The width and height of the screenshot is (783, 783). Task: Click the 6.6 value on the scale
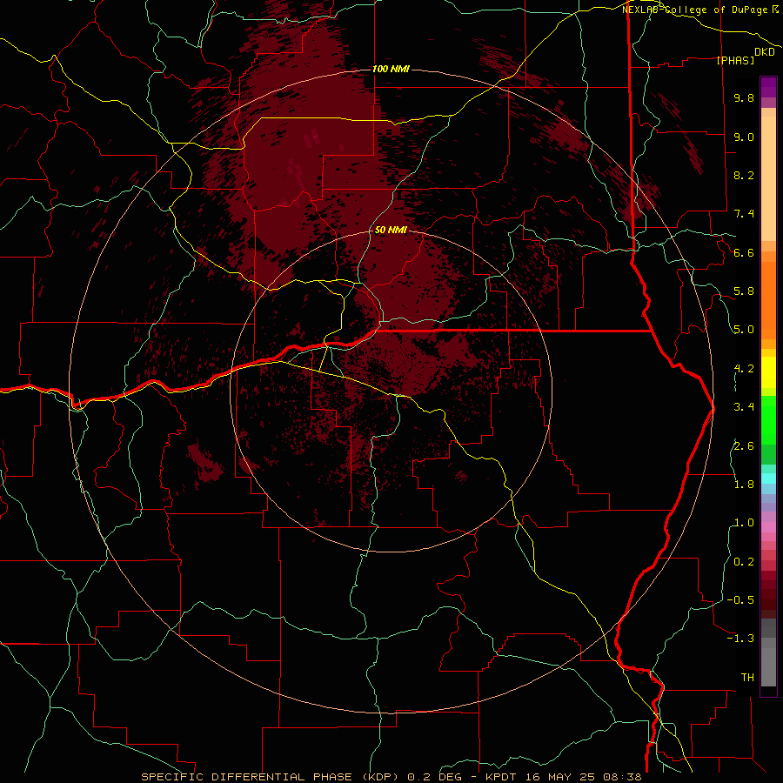click(744, 252)
